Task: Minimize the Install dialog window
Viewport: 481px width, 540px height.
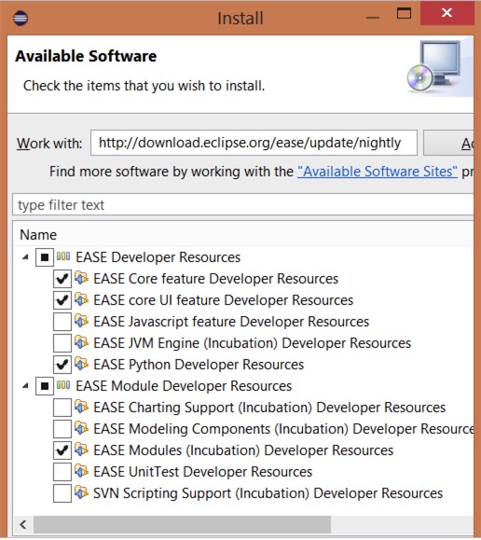Action: tap(373, 17)
